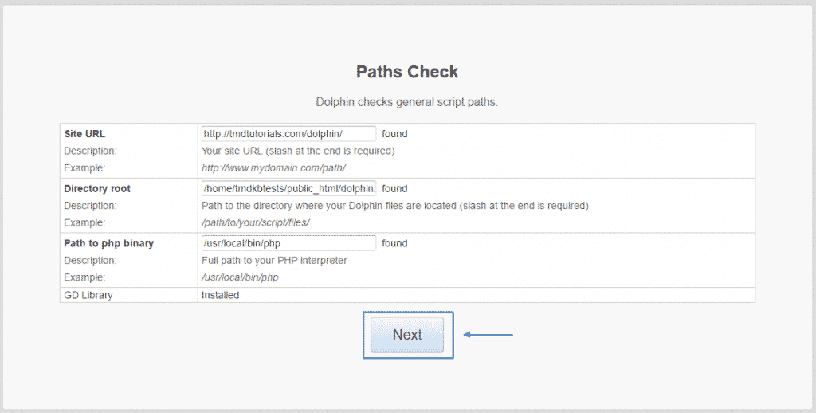Click the Installed status text

click(220, 295)
